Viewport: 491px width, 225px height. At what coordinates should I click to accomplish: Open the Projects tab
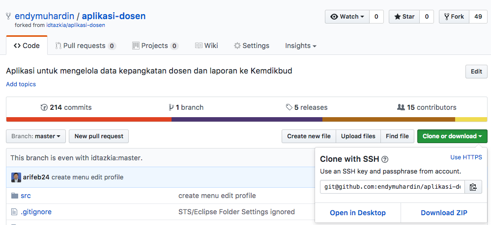[x=155, y=46]
